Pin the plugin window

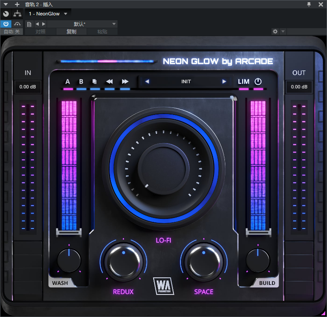coord(309,4)
